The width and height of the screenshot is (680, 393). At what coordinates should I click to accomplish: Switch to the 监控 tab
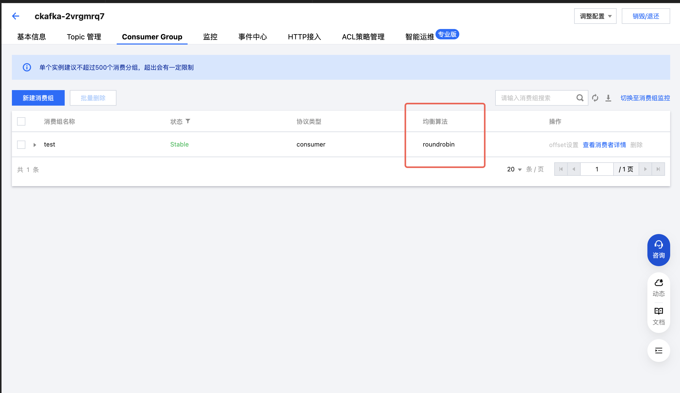click(210, 37)
